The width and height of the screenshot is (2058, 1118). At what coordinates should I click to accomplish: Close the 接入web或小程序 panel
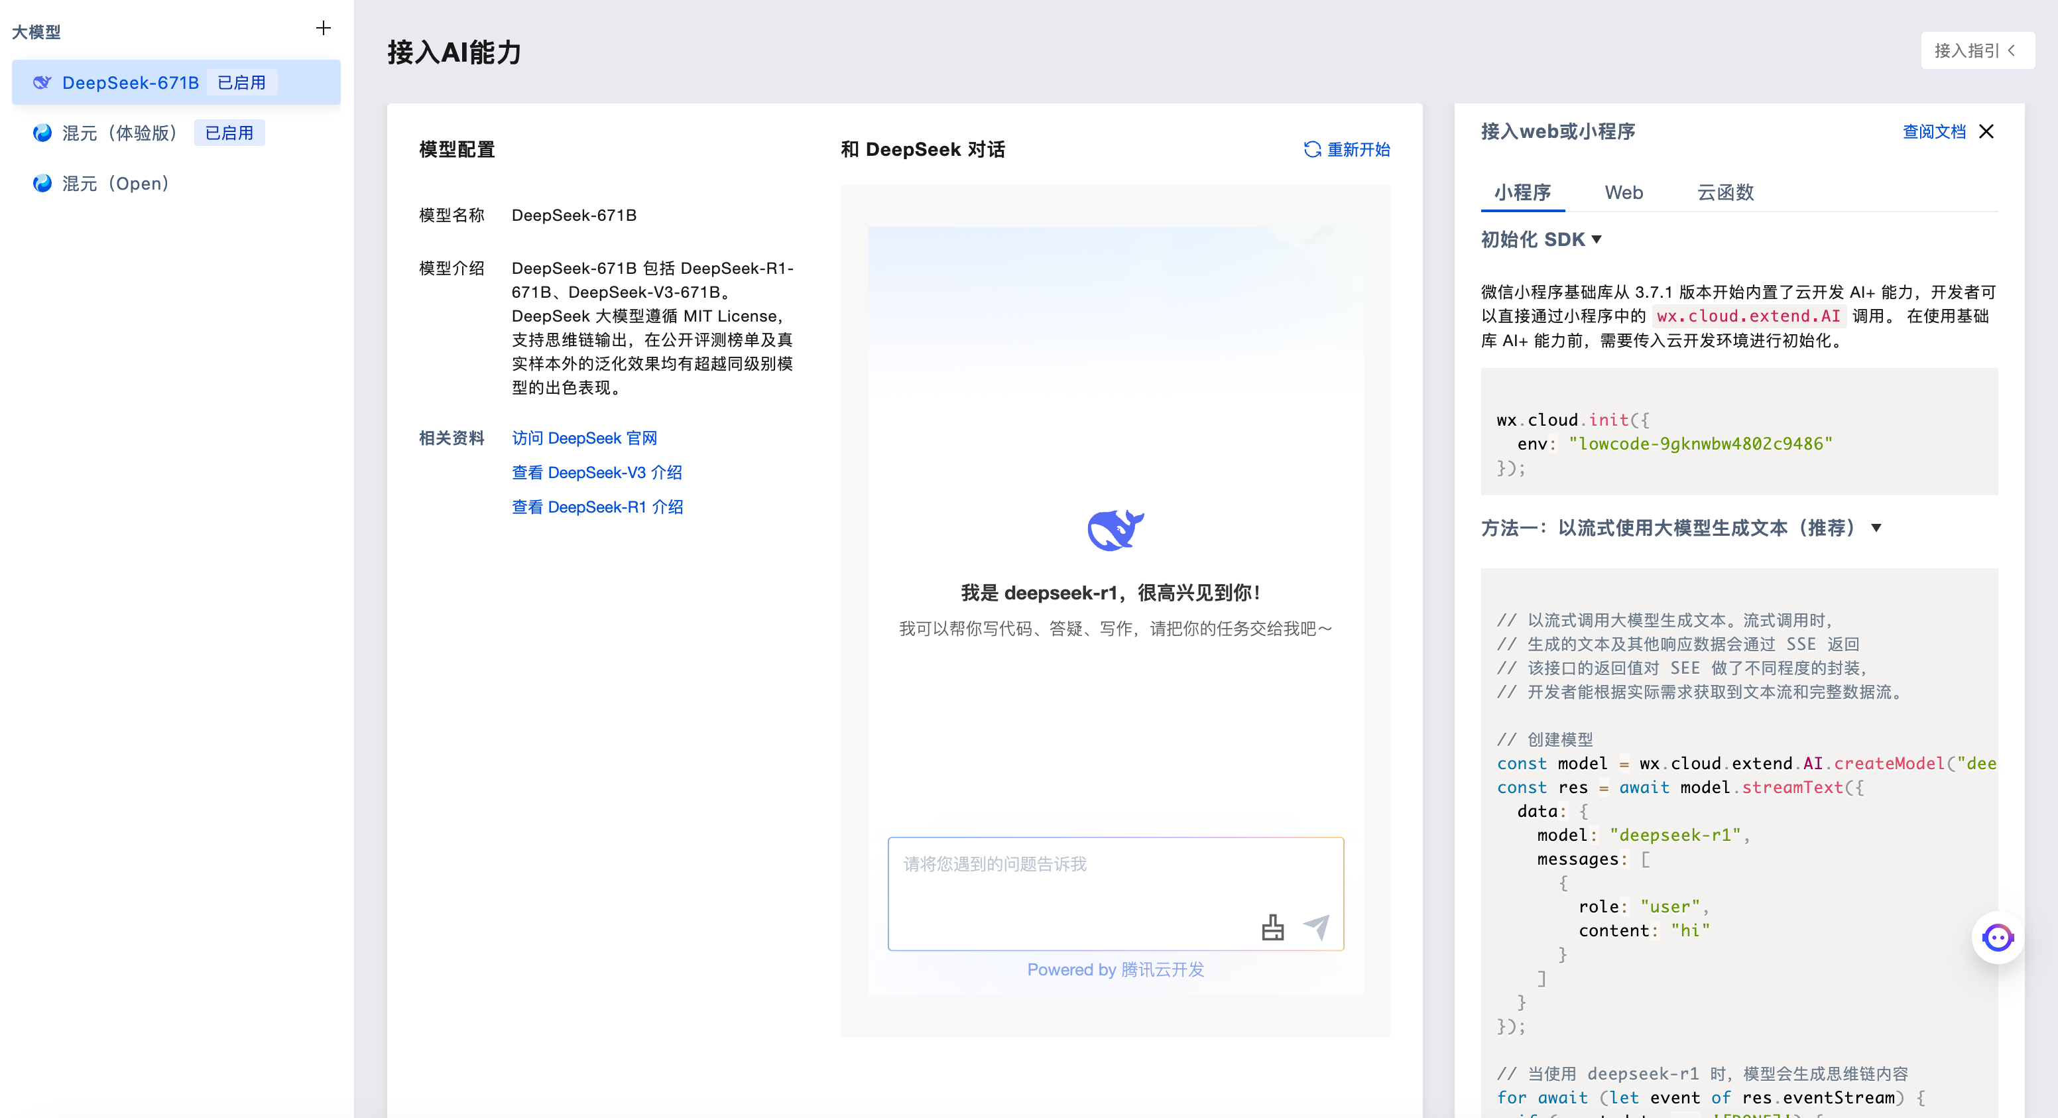1986,132
